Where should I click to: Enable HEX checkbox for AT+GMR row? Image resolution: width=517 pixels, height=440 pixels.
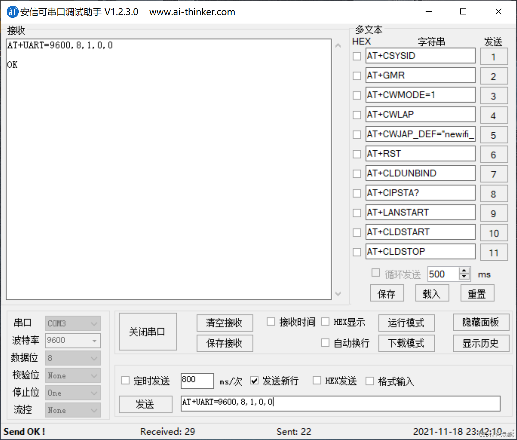click(x=357, y=76)
